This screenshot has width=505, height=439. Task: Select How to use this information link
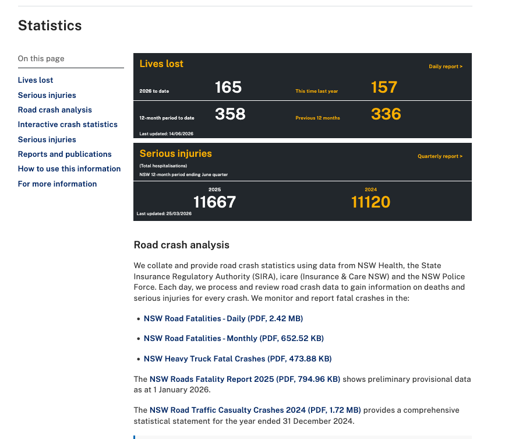pyautogui.click(x=69, y=168)
